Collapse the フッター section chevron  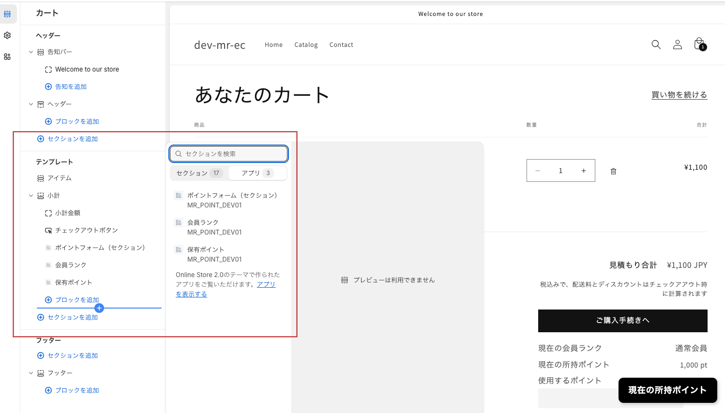coord(31,373)
